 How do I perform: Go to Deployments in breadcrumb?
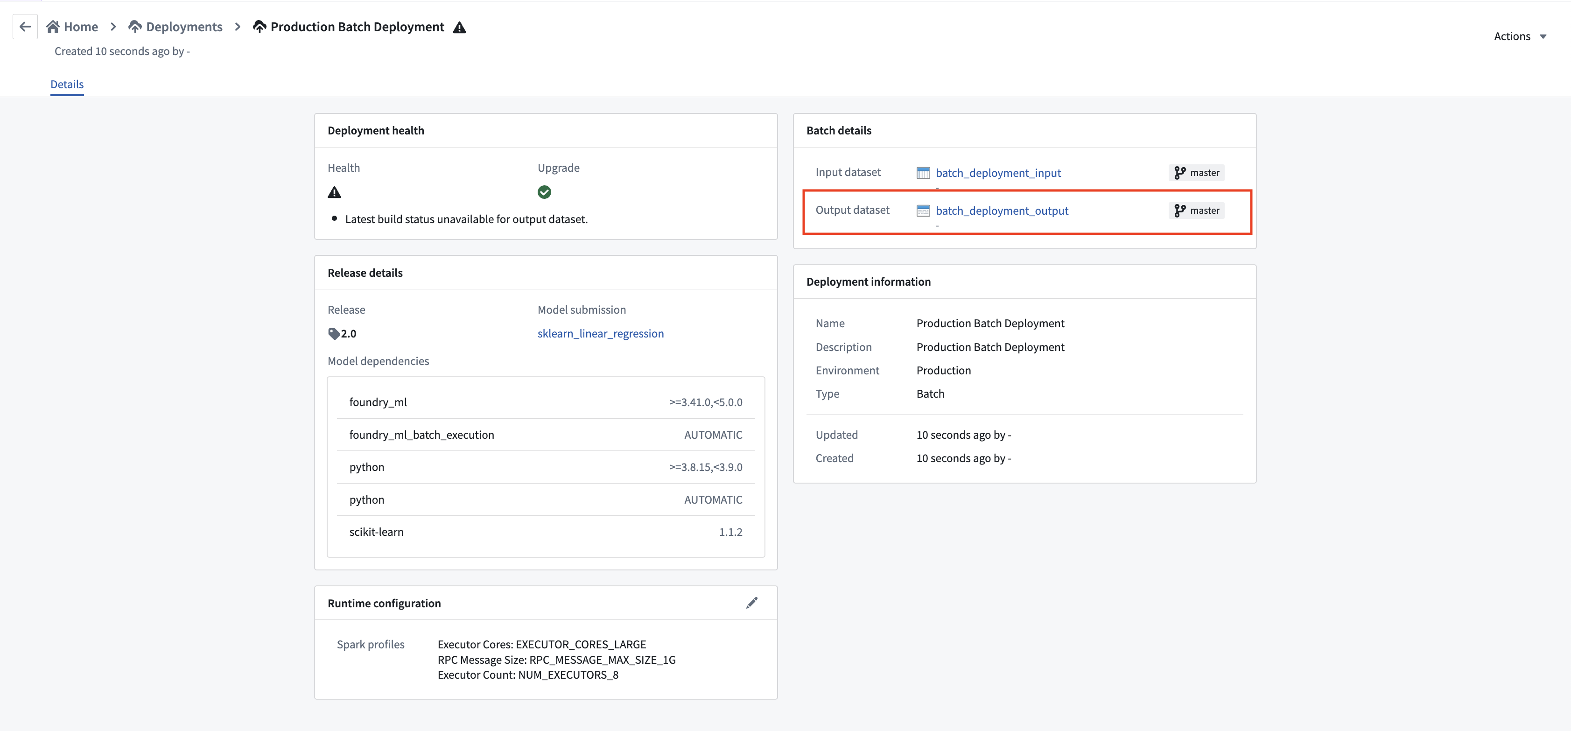(184, 27)
